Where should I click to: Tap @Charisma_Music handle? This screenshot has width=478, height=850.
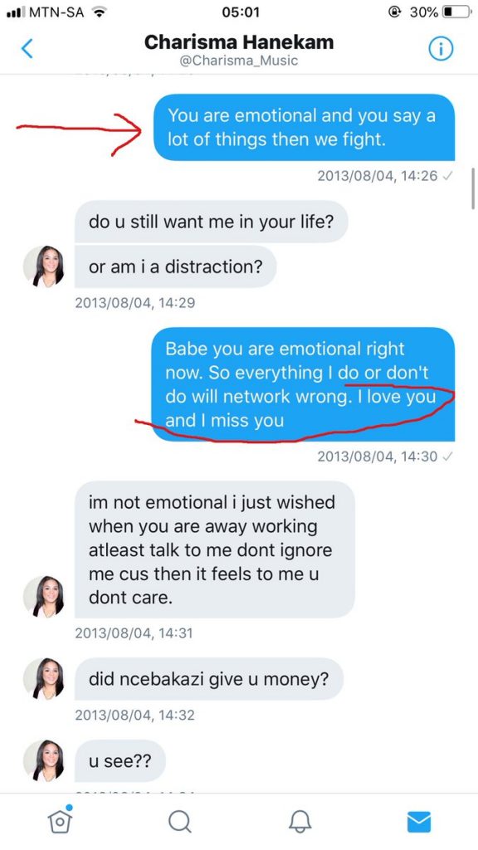pos(239,60)
